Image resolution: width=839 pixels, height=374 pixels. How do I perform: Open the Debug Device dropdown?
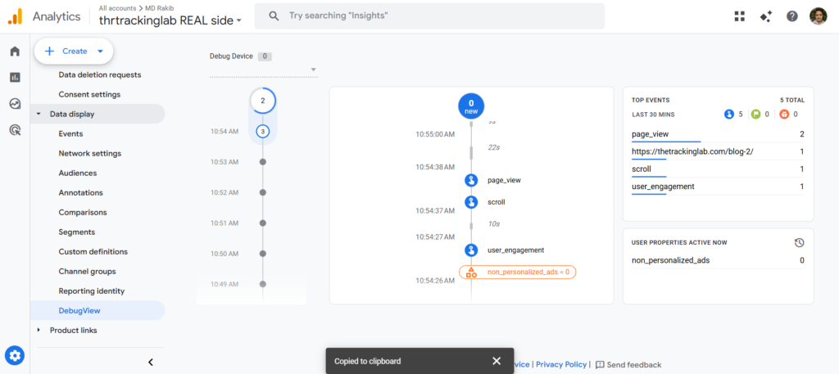coord(263,70)
